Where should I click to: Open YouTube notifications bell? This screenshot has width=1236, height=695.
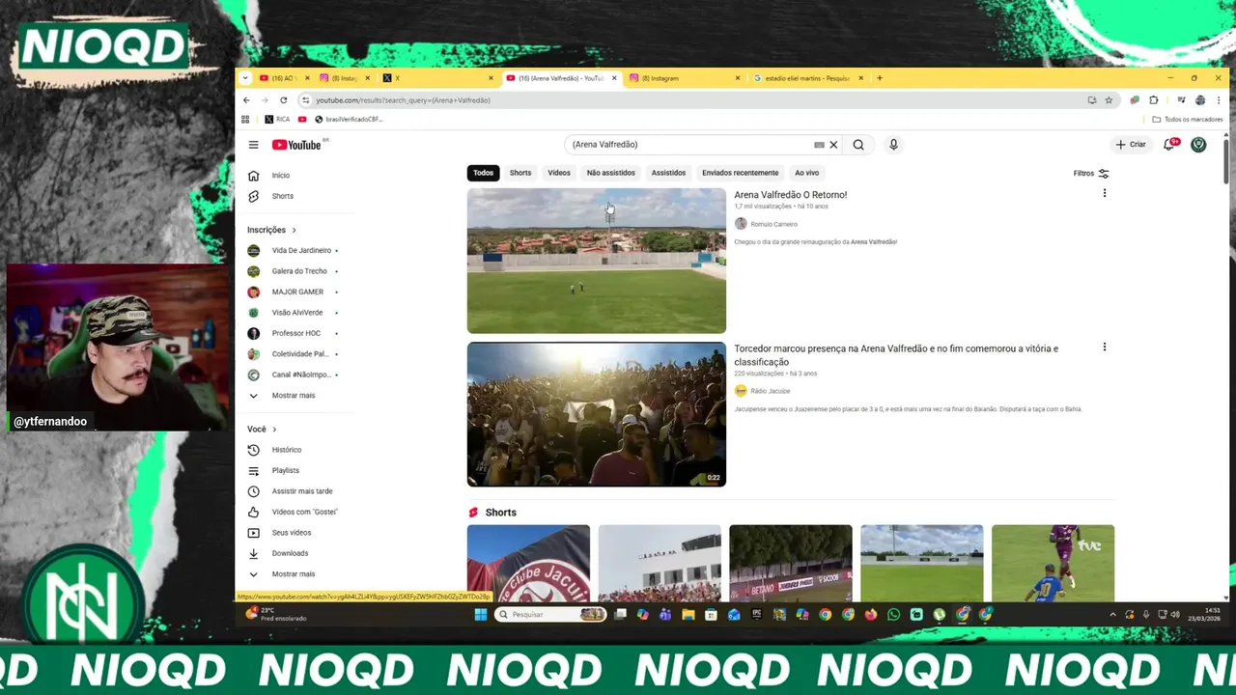tap(1170, 145)
